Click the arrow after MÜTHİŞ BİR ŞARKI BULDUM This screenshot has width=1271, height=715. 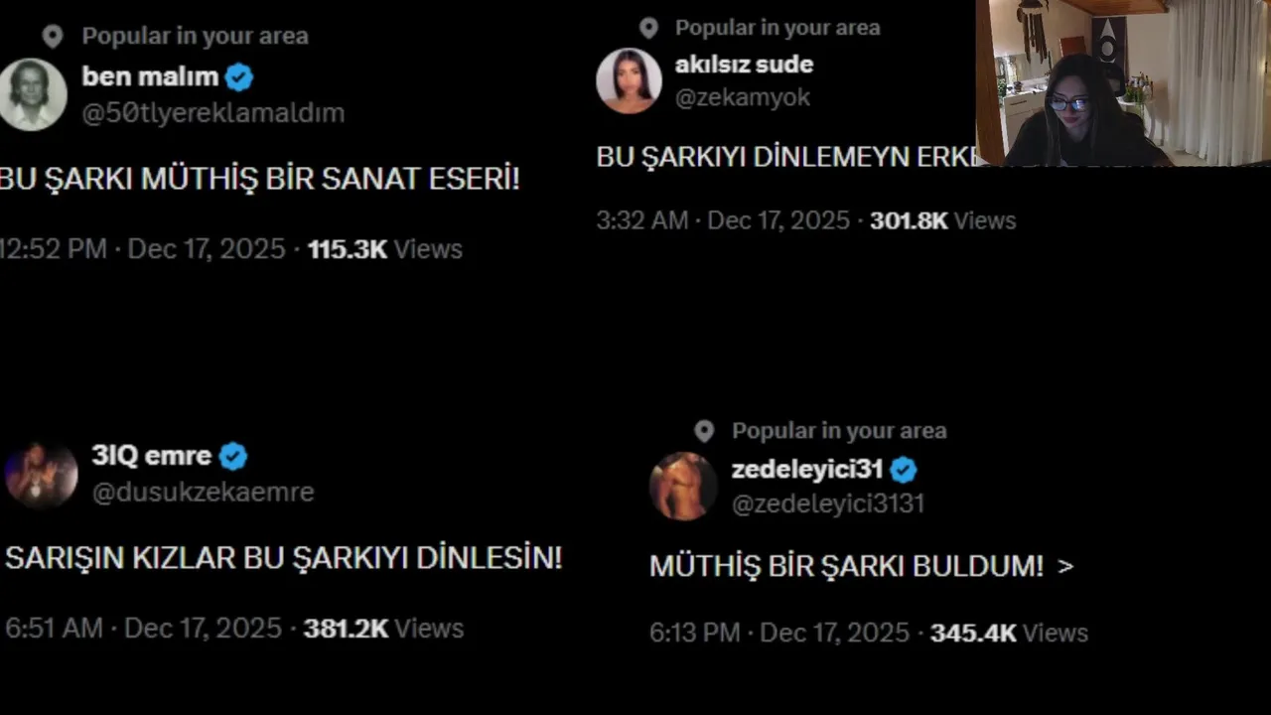1065,567
